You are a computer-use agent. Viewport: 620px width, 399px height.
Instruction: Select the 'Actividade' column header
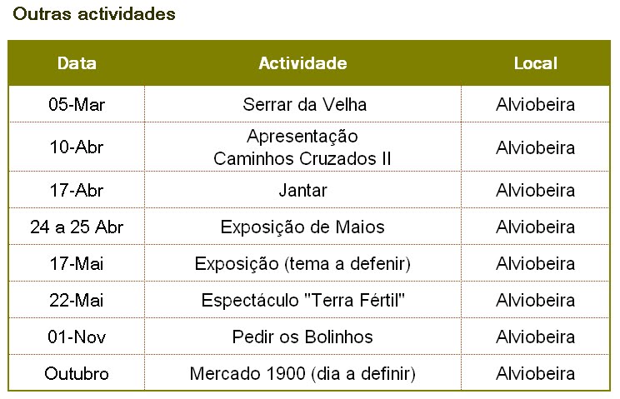pyautogui.click(x=302, y=63)
